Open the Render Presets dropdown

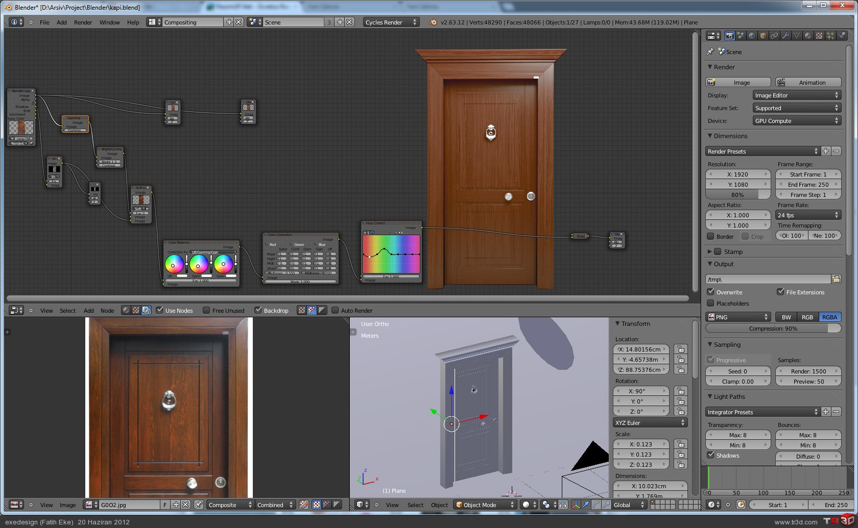coord(762,151)
